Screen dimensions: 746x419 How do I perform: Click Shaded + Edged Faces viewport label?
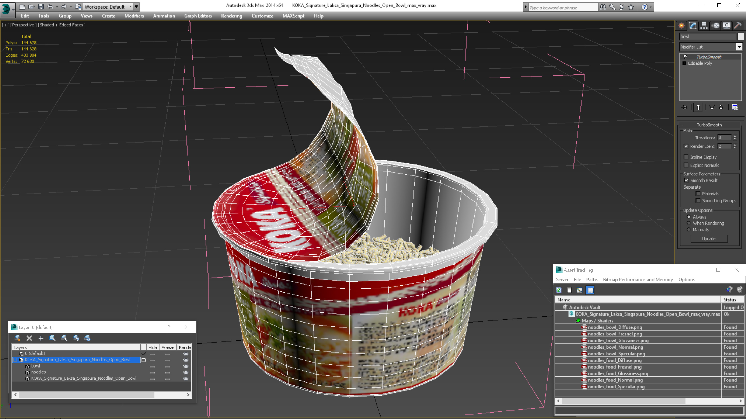coord(62,25)
